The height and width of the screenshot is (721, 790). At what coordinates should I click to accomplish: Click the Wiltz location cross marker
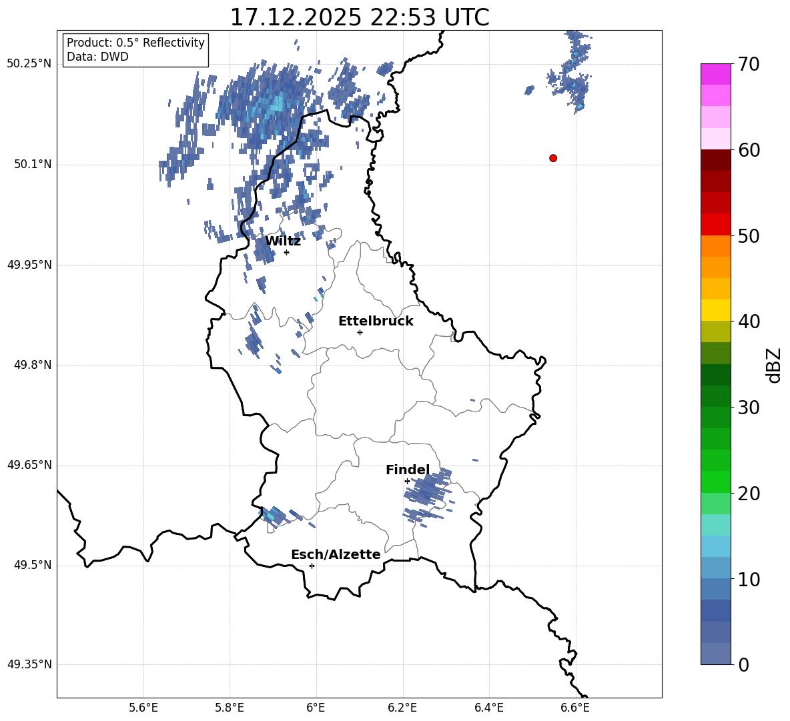pyautogui.click(x=287, y=252)
